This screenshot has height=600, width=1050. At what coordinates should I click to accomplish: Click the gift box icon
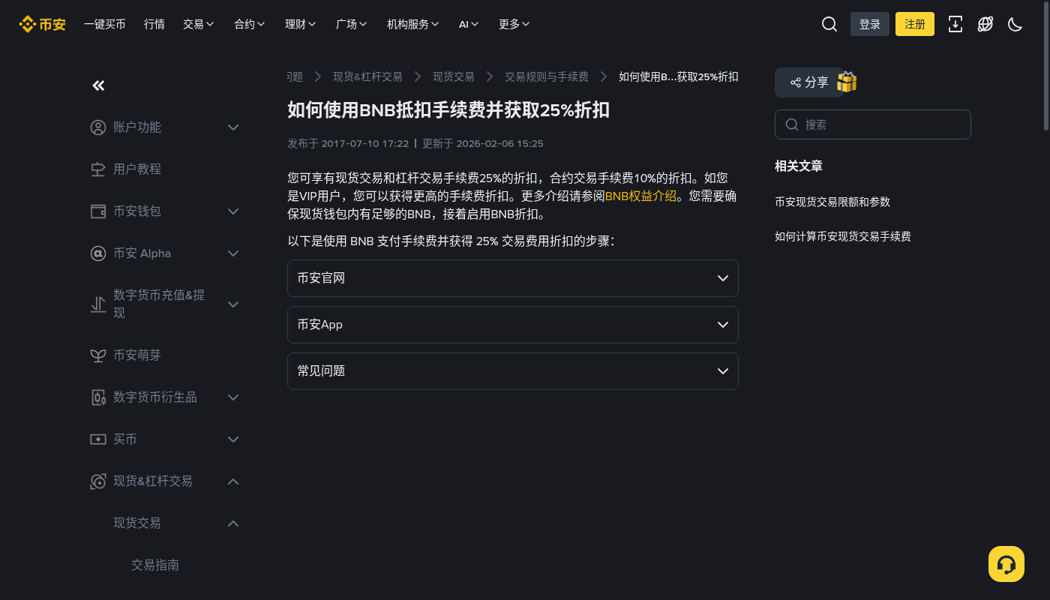tap(847, 82)
